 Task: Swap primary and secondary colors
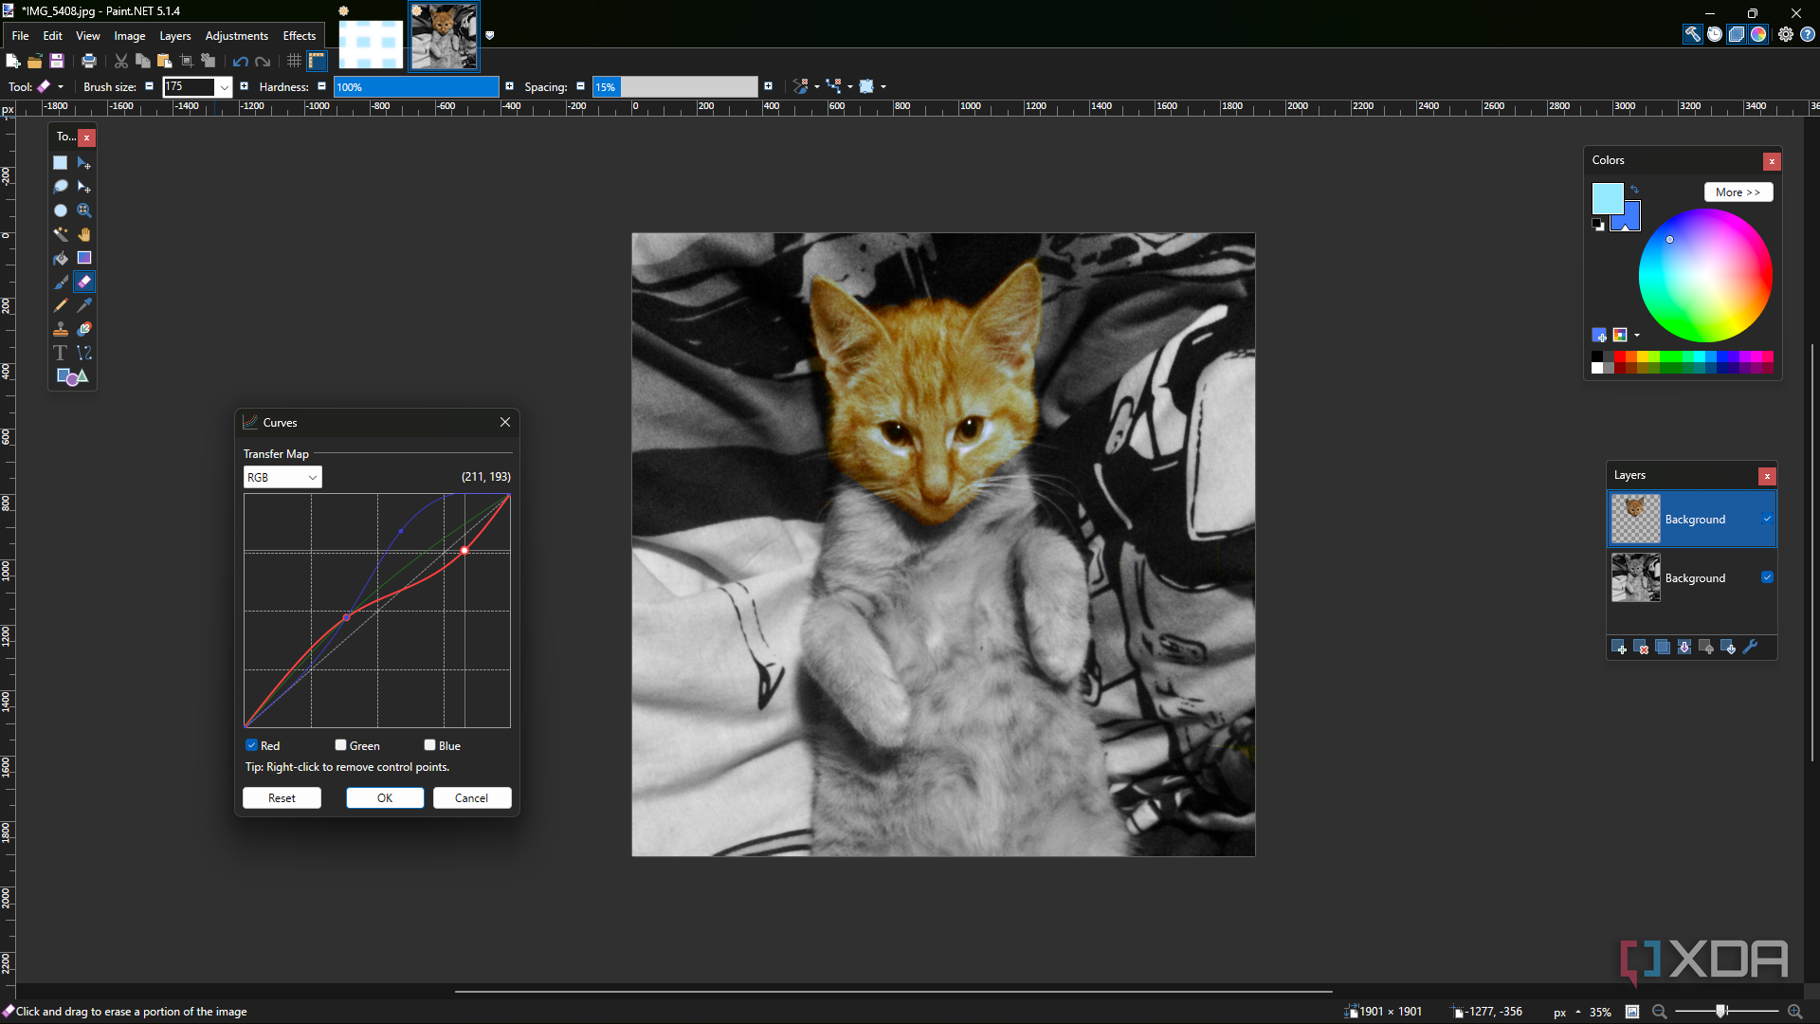pos(1634,190)
